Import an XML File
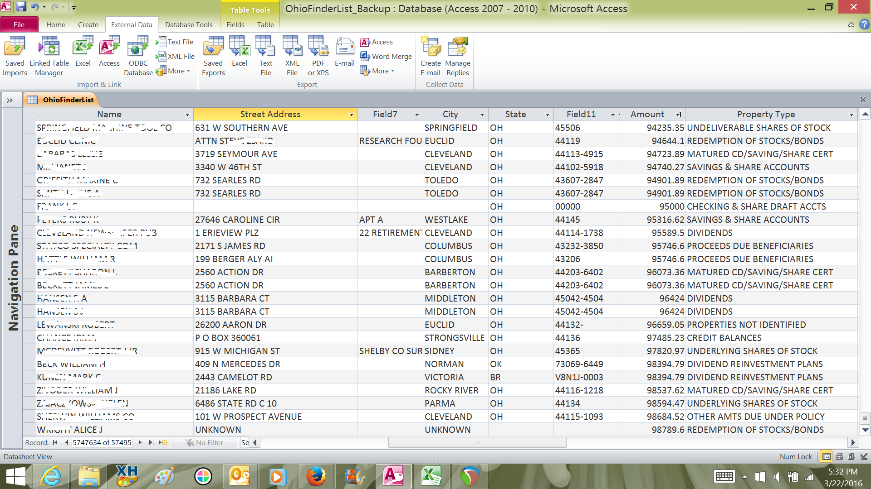This screenshot has height=489, width=871. click(176, 56)
